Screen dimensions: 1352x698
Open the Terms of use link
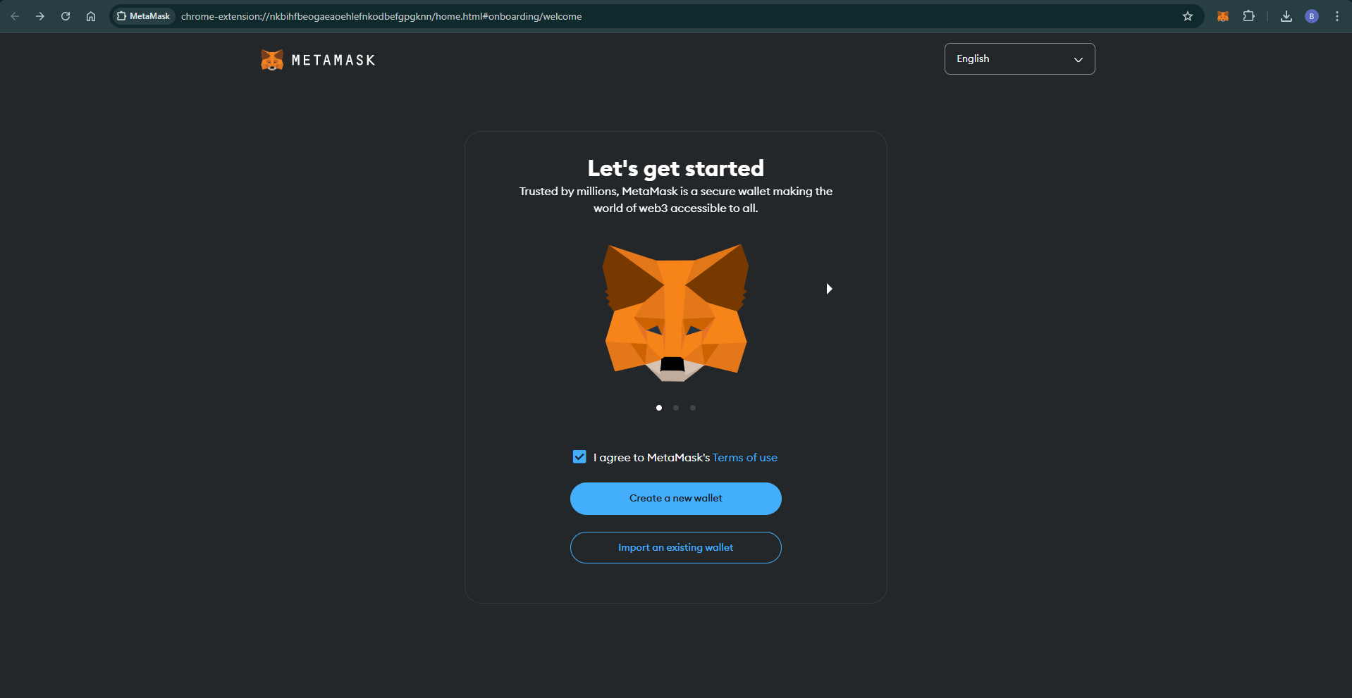[x=744, y=458]
